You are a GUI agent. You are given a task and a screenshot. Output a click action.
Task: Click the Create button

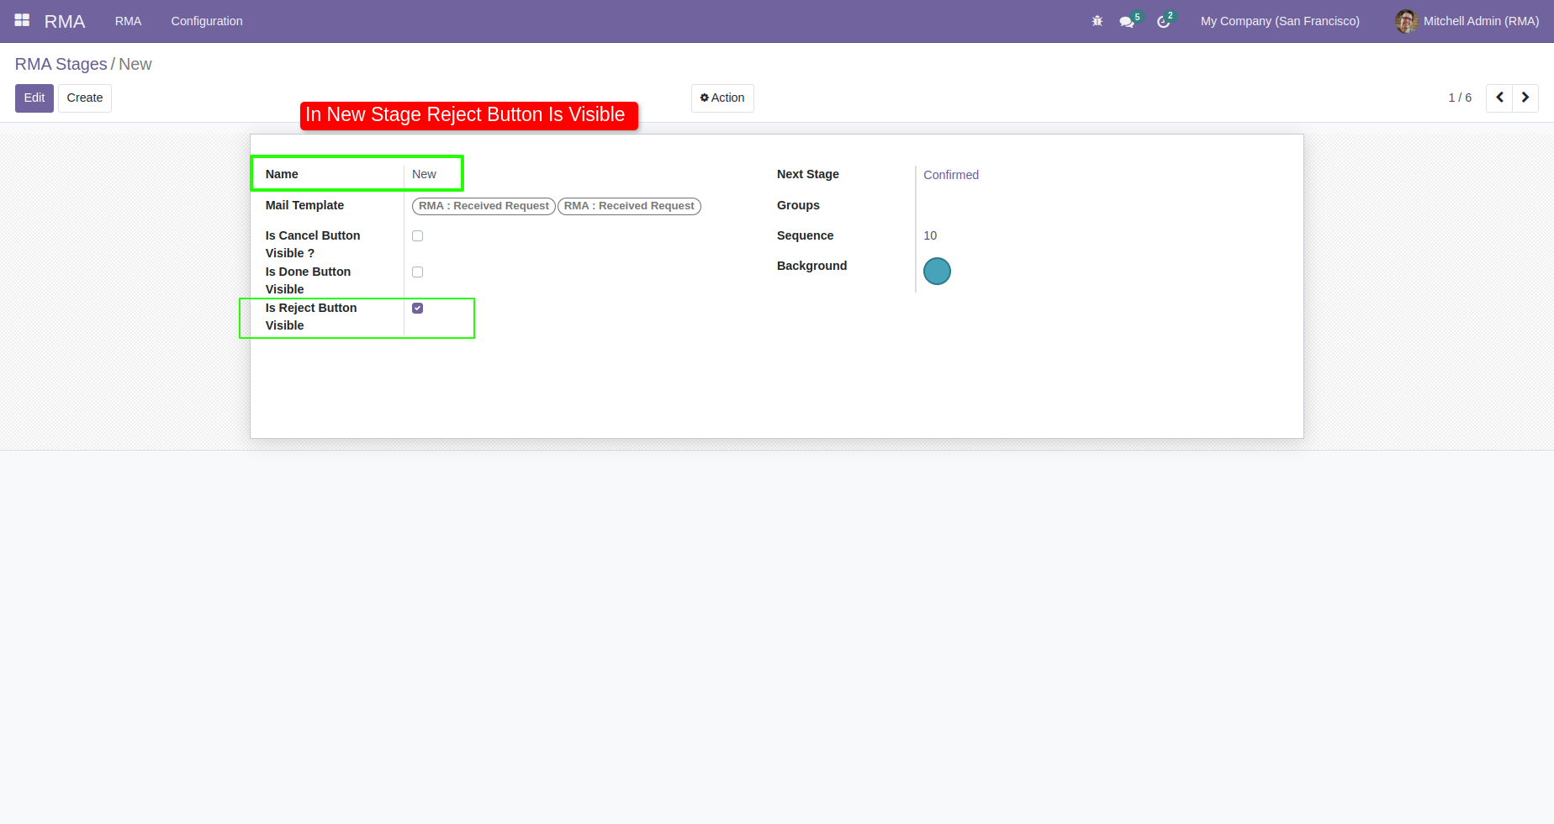tap(85, 98)
